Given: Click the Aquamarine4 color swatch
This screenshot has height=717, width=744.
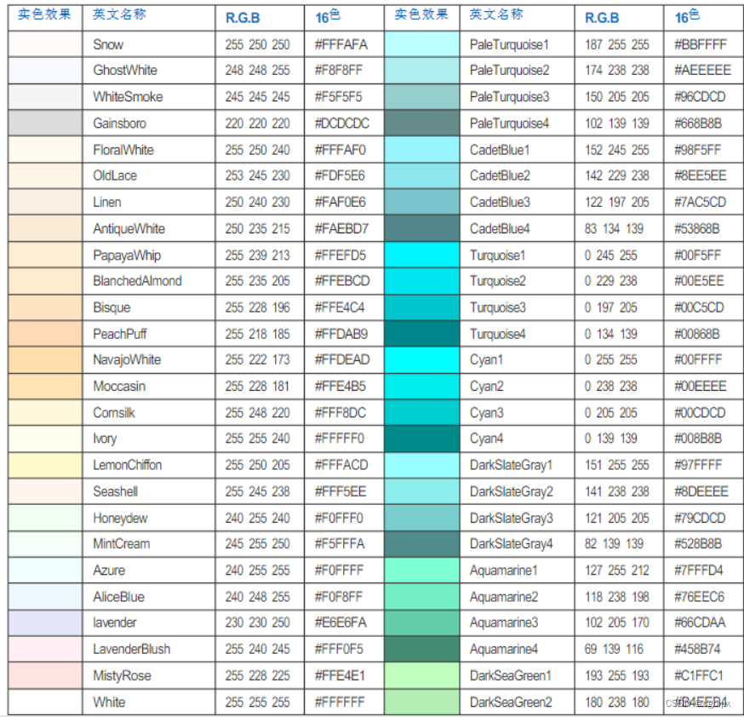Looking at the screenshot, I should pyautogui.click(x=422, y=649).
